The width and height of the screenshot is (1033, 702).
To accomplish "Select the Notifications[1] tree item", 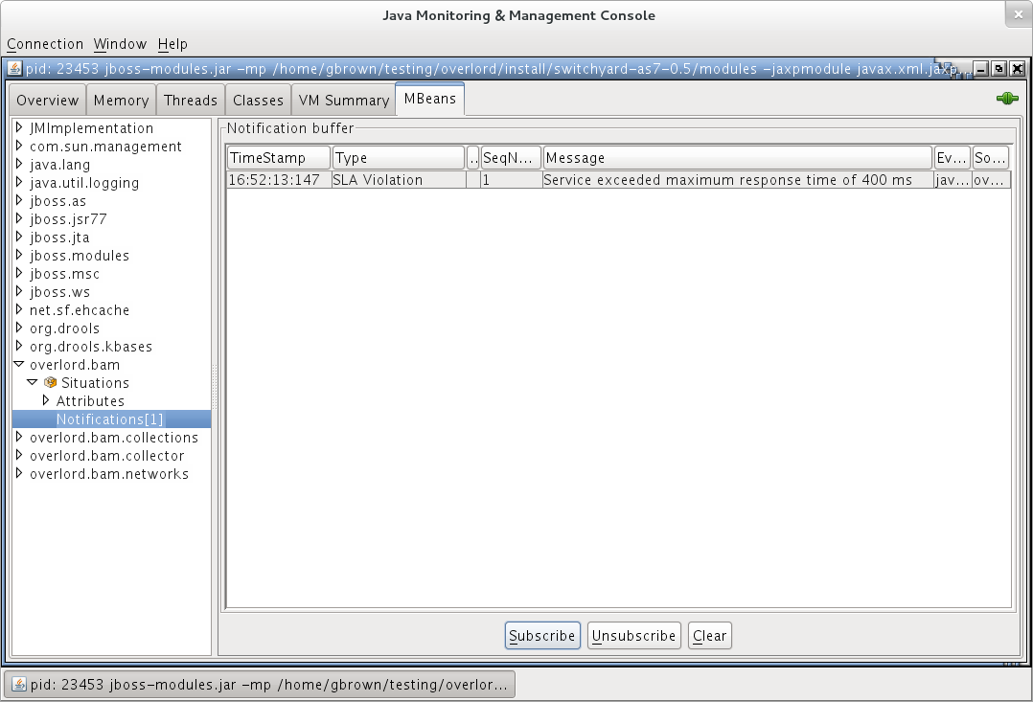I will click(109, 419).
